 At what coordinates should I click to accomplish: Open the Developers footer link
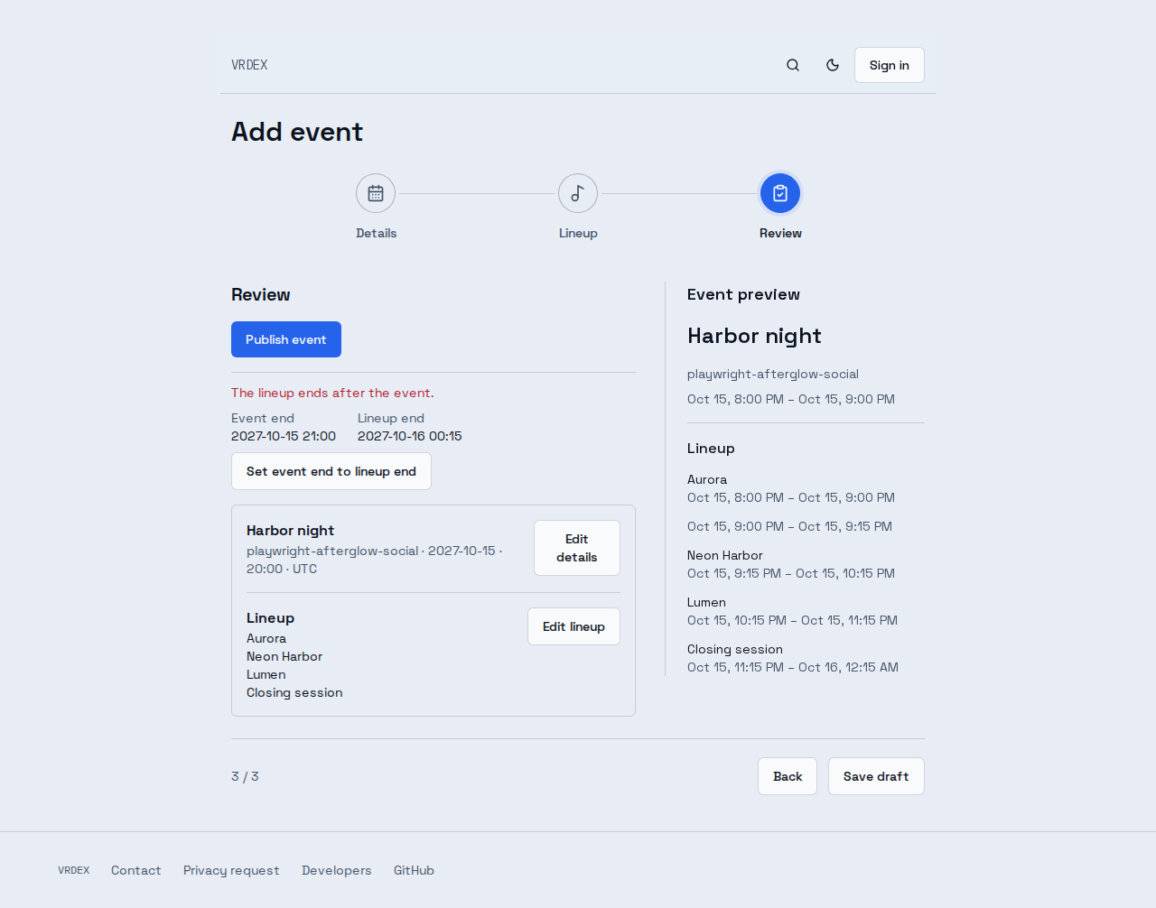[337, 870]
